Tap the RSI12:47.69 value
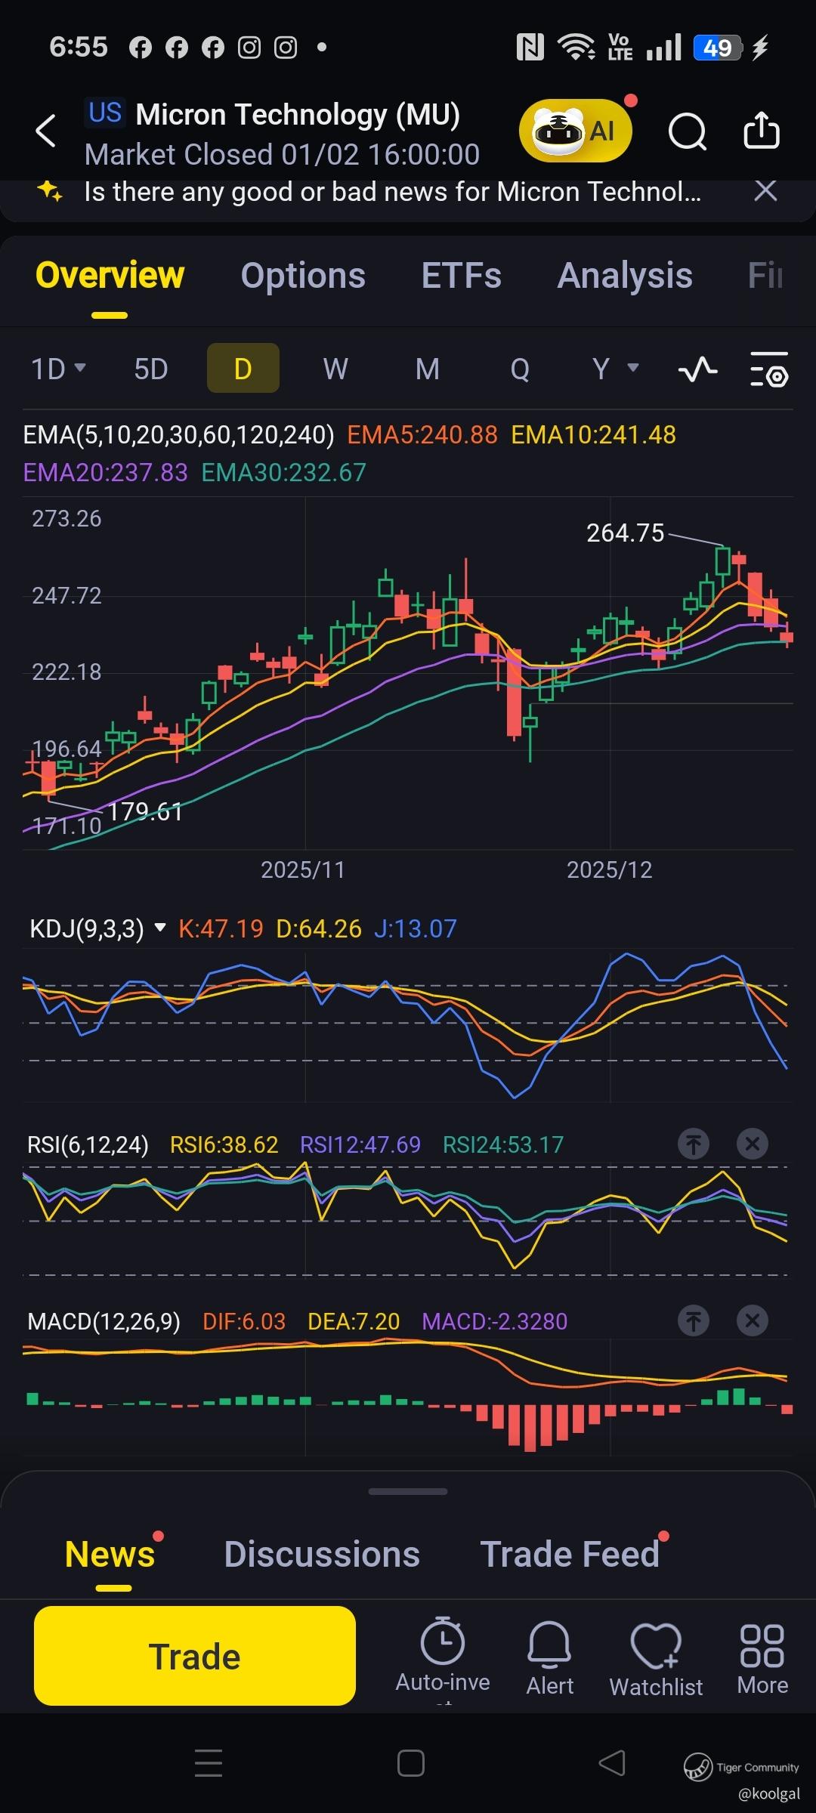This screenshot has width=816, height=1813. click(x=360, y=1144)
